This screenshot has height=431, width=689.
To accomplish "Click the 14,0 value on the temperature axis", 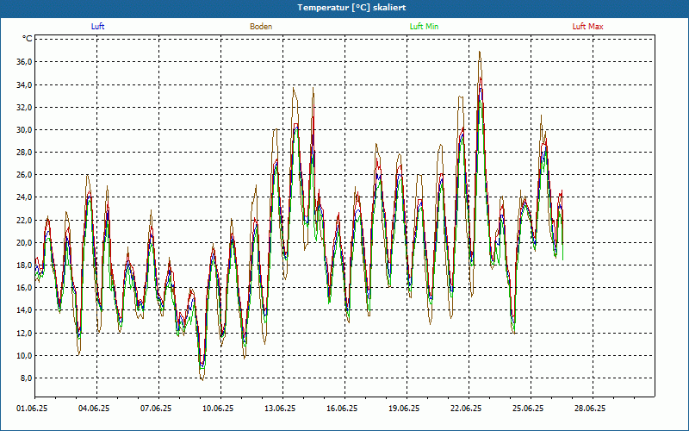I will pos(24,310).
